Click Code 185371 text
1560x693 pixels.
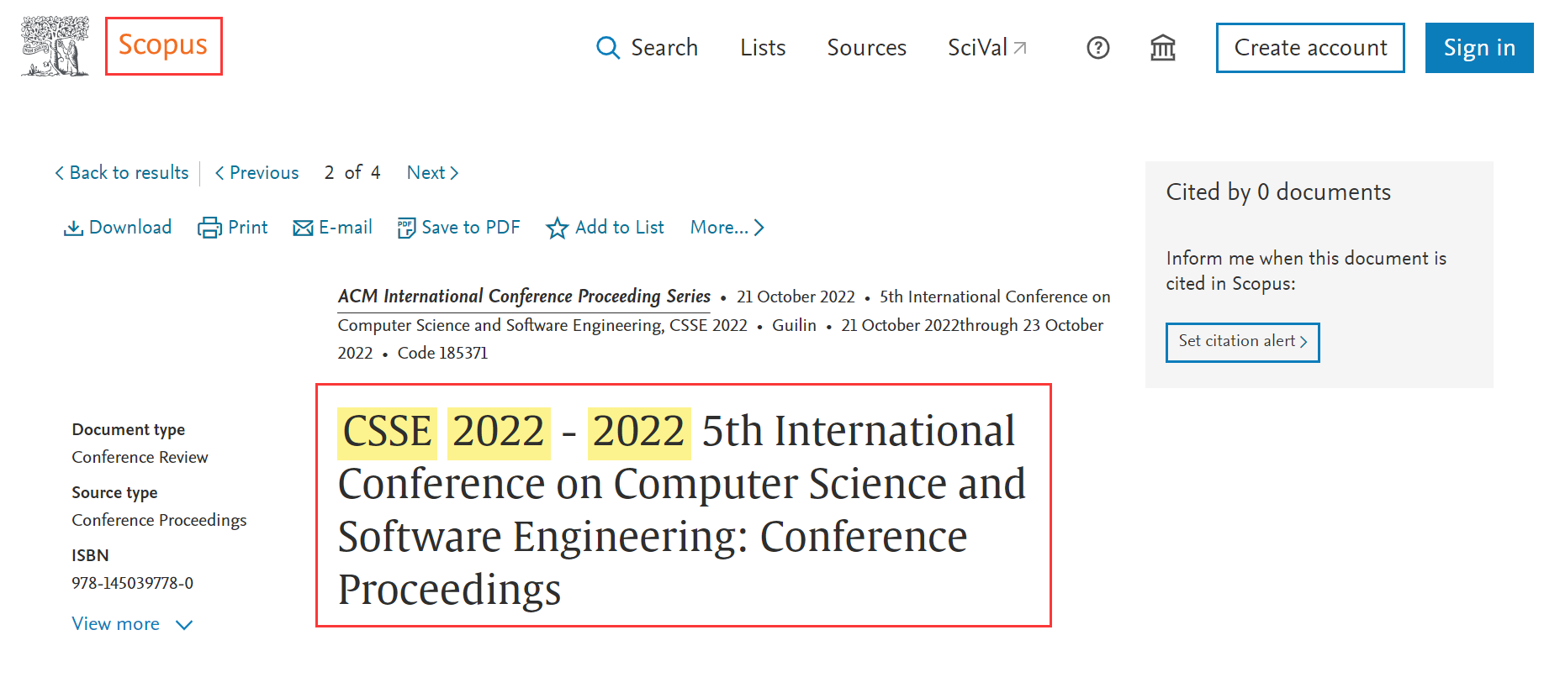[442, 353]
